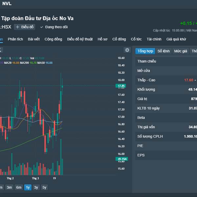Show the Giá quá khứ tab
This screenshot has height=197, width=197.
pos(176,39)
